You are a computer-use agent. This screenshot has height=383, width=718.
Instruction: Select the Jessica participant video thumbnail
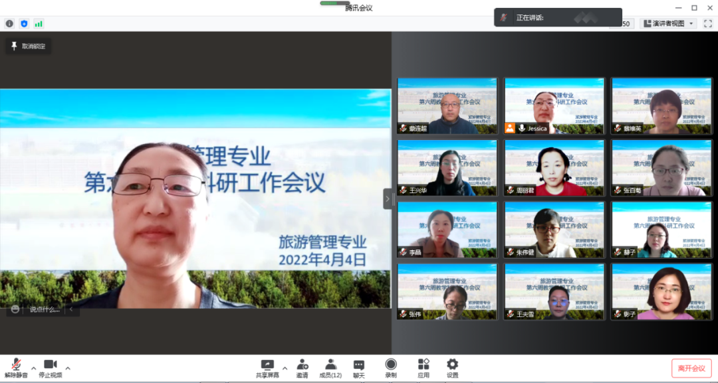coord(554,106)
